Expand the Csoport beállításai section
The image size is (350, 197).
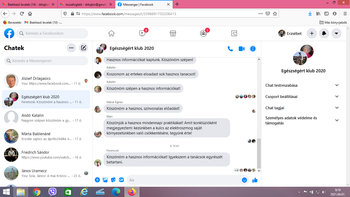click(302, 97)
